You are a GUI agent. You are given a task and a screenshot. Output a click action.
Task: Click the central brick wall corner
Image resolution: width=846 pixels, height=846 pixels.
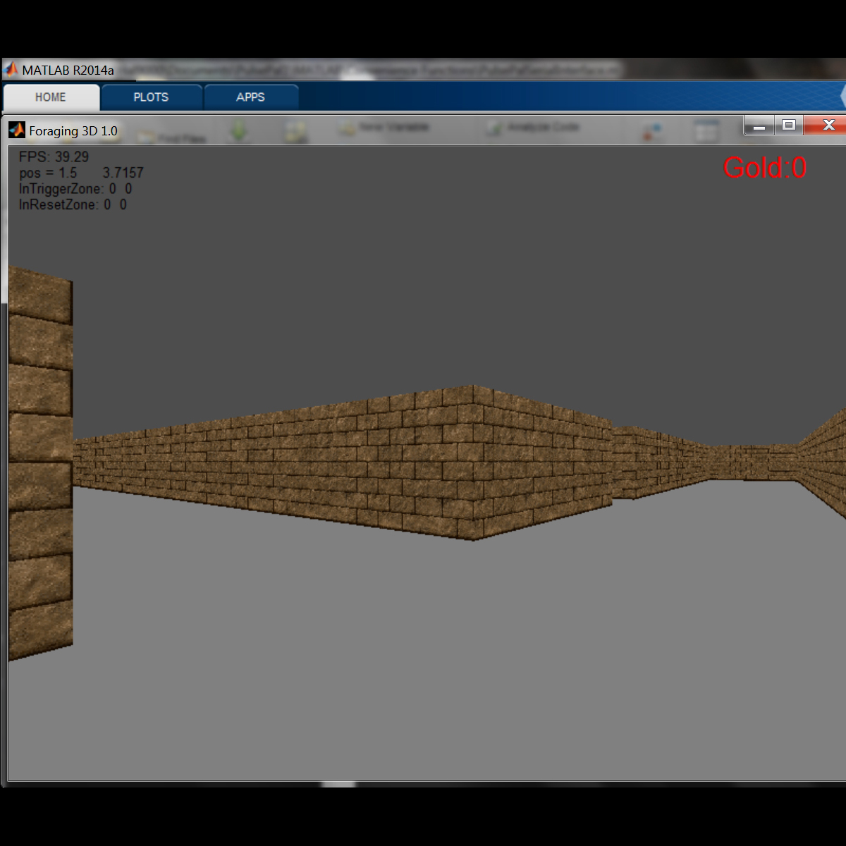474,462
